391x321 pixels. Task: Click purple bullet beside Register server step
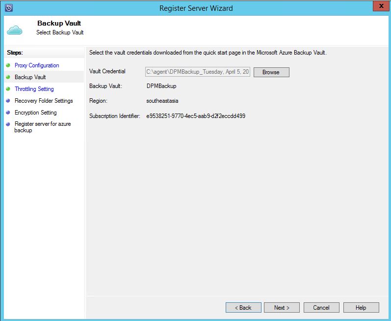(8, 124)
